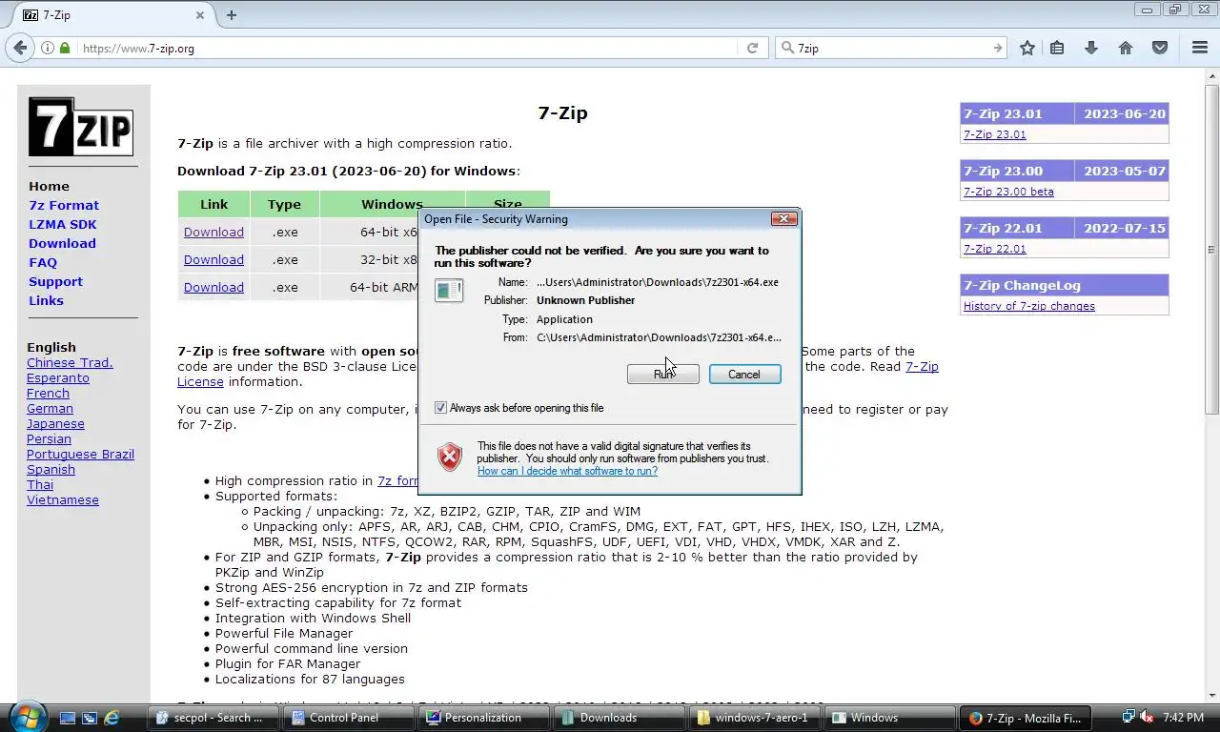Reload the 7-zip.org page

click(x=752, y=48)
